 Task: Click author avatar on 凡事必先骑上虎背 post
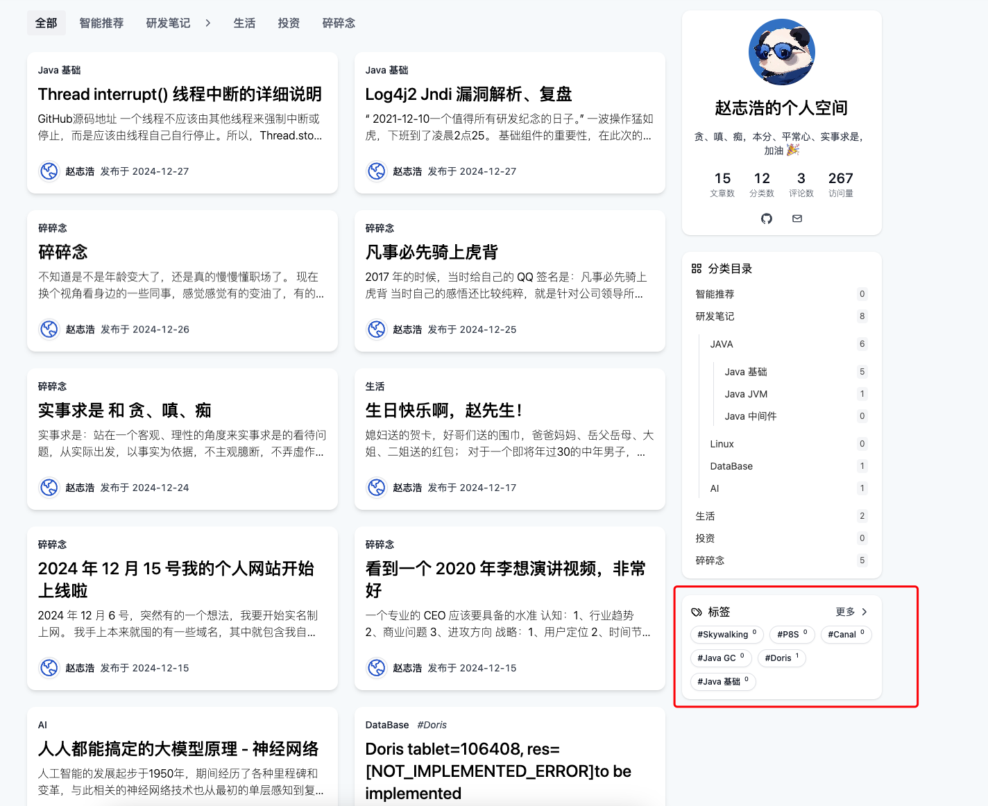click(x=377, y=329)
